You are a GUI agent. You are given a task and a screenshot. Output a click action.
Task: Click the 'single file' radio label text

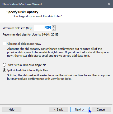pos(26,65)
